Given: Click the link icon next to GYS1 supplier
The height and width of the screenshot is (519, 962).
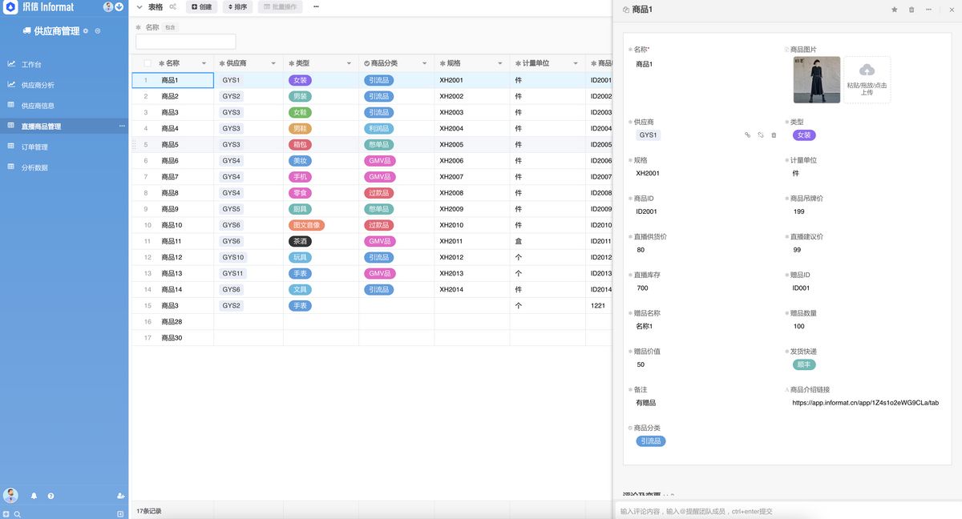Looking at the screenshot, I should [x=747, y=135].
